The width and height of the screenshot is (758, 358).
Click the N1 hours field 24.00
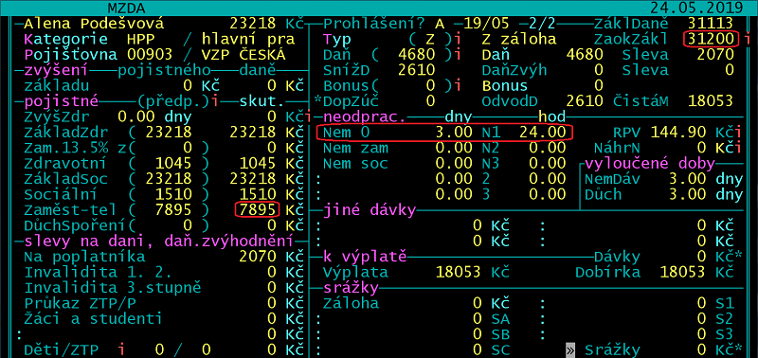[542, 133]
